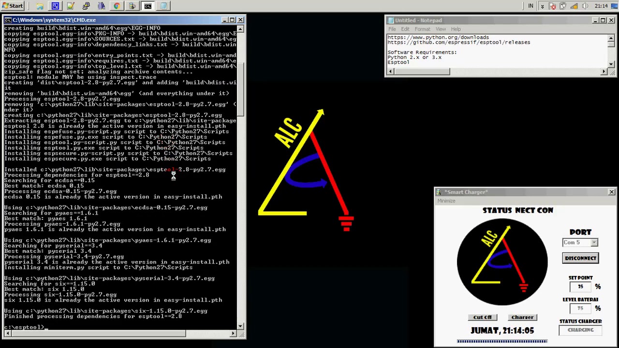The height and width of the screenshot is (348, 619).
Task: Click Notepad vertical scroll up arrow
Action: point(611,38)
